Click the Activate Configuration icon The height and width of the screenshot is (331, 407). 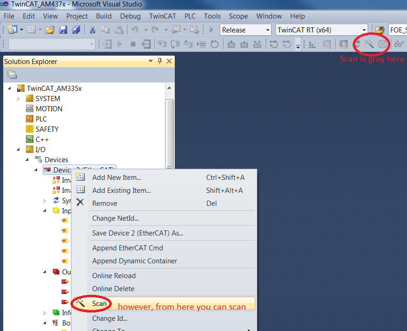click(x=313, y=45)
